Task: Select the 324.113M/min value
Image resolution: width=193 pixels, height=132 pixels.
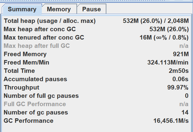Action: pyautogui.click(x=168, y=63)
